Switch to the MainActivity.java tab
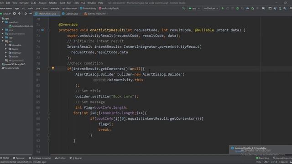This screenshot has height=164, width=292. coord(47,14)
